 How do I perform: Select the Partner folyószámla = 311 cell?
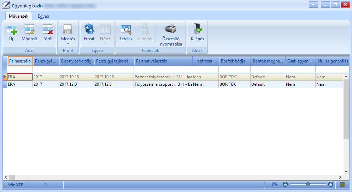point(163,77)
